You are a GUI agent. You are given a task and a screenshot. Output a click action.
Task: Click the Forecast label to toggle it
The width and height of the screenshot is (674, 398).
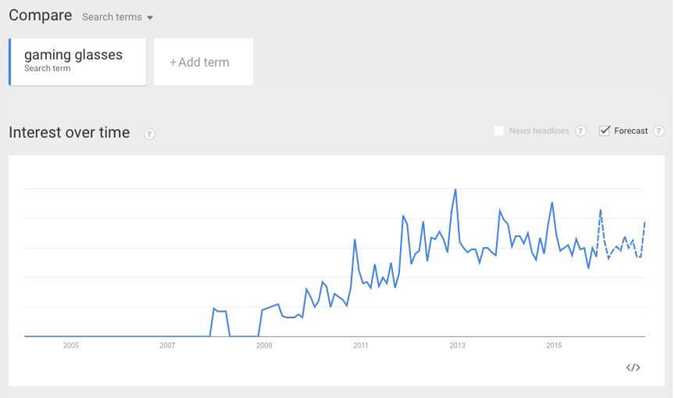point(631,130)
